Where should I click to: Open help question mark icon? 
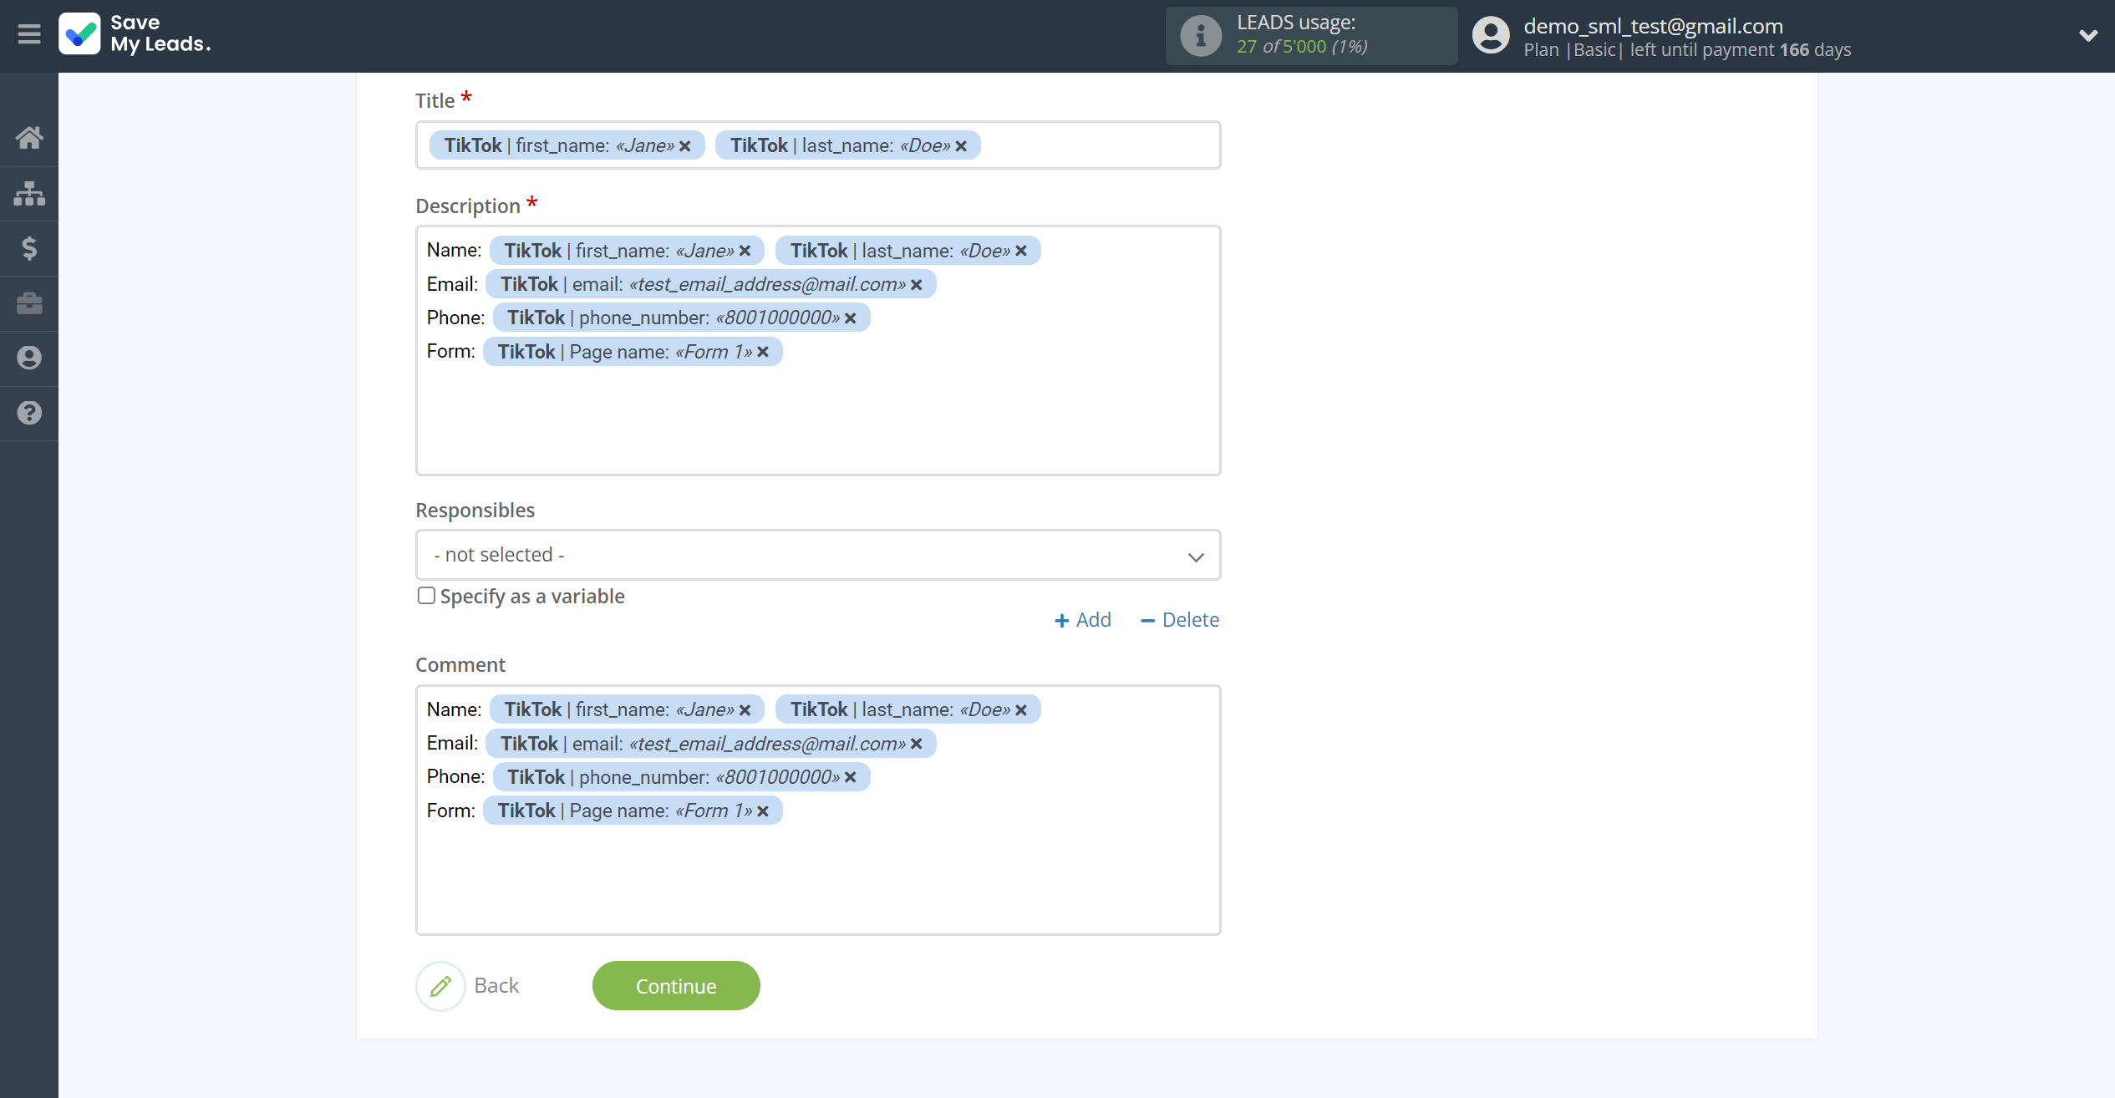pos(29,413)
